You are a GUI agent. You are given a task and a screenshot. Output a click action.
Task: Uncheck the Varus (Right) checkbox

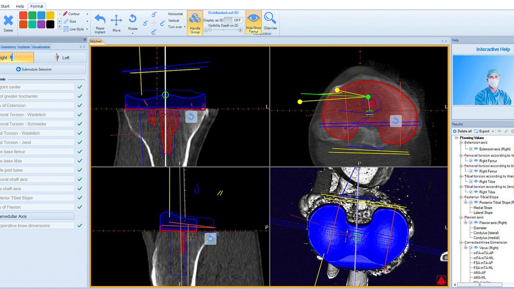coord(471,248)
